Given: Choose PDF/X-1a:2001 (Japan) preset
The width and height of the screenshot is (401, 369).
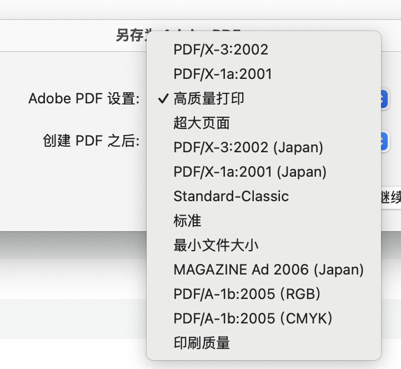Looking at the screenshot, I should 264,172.
